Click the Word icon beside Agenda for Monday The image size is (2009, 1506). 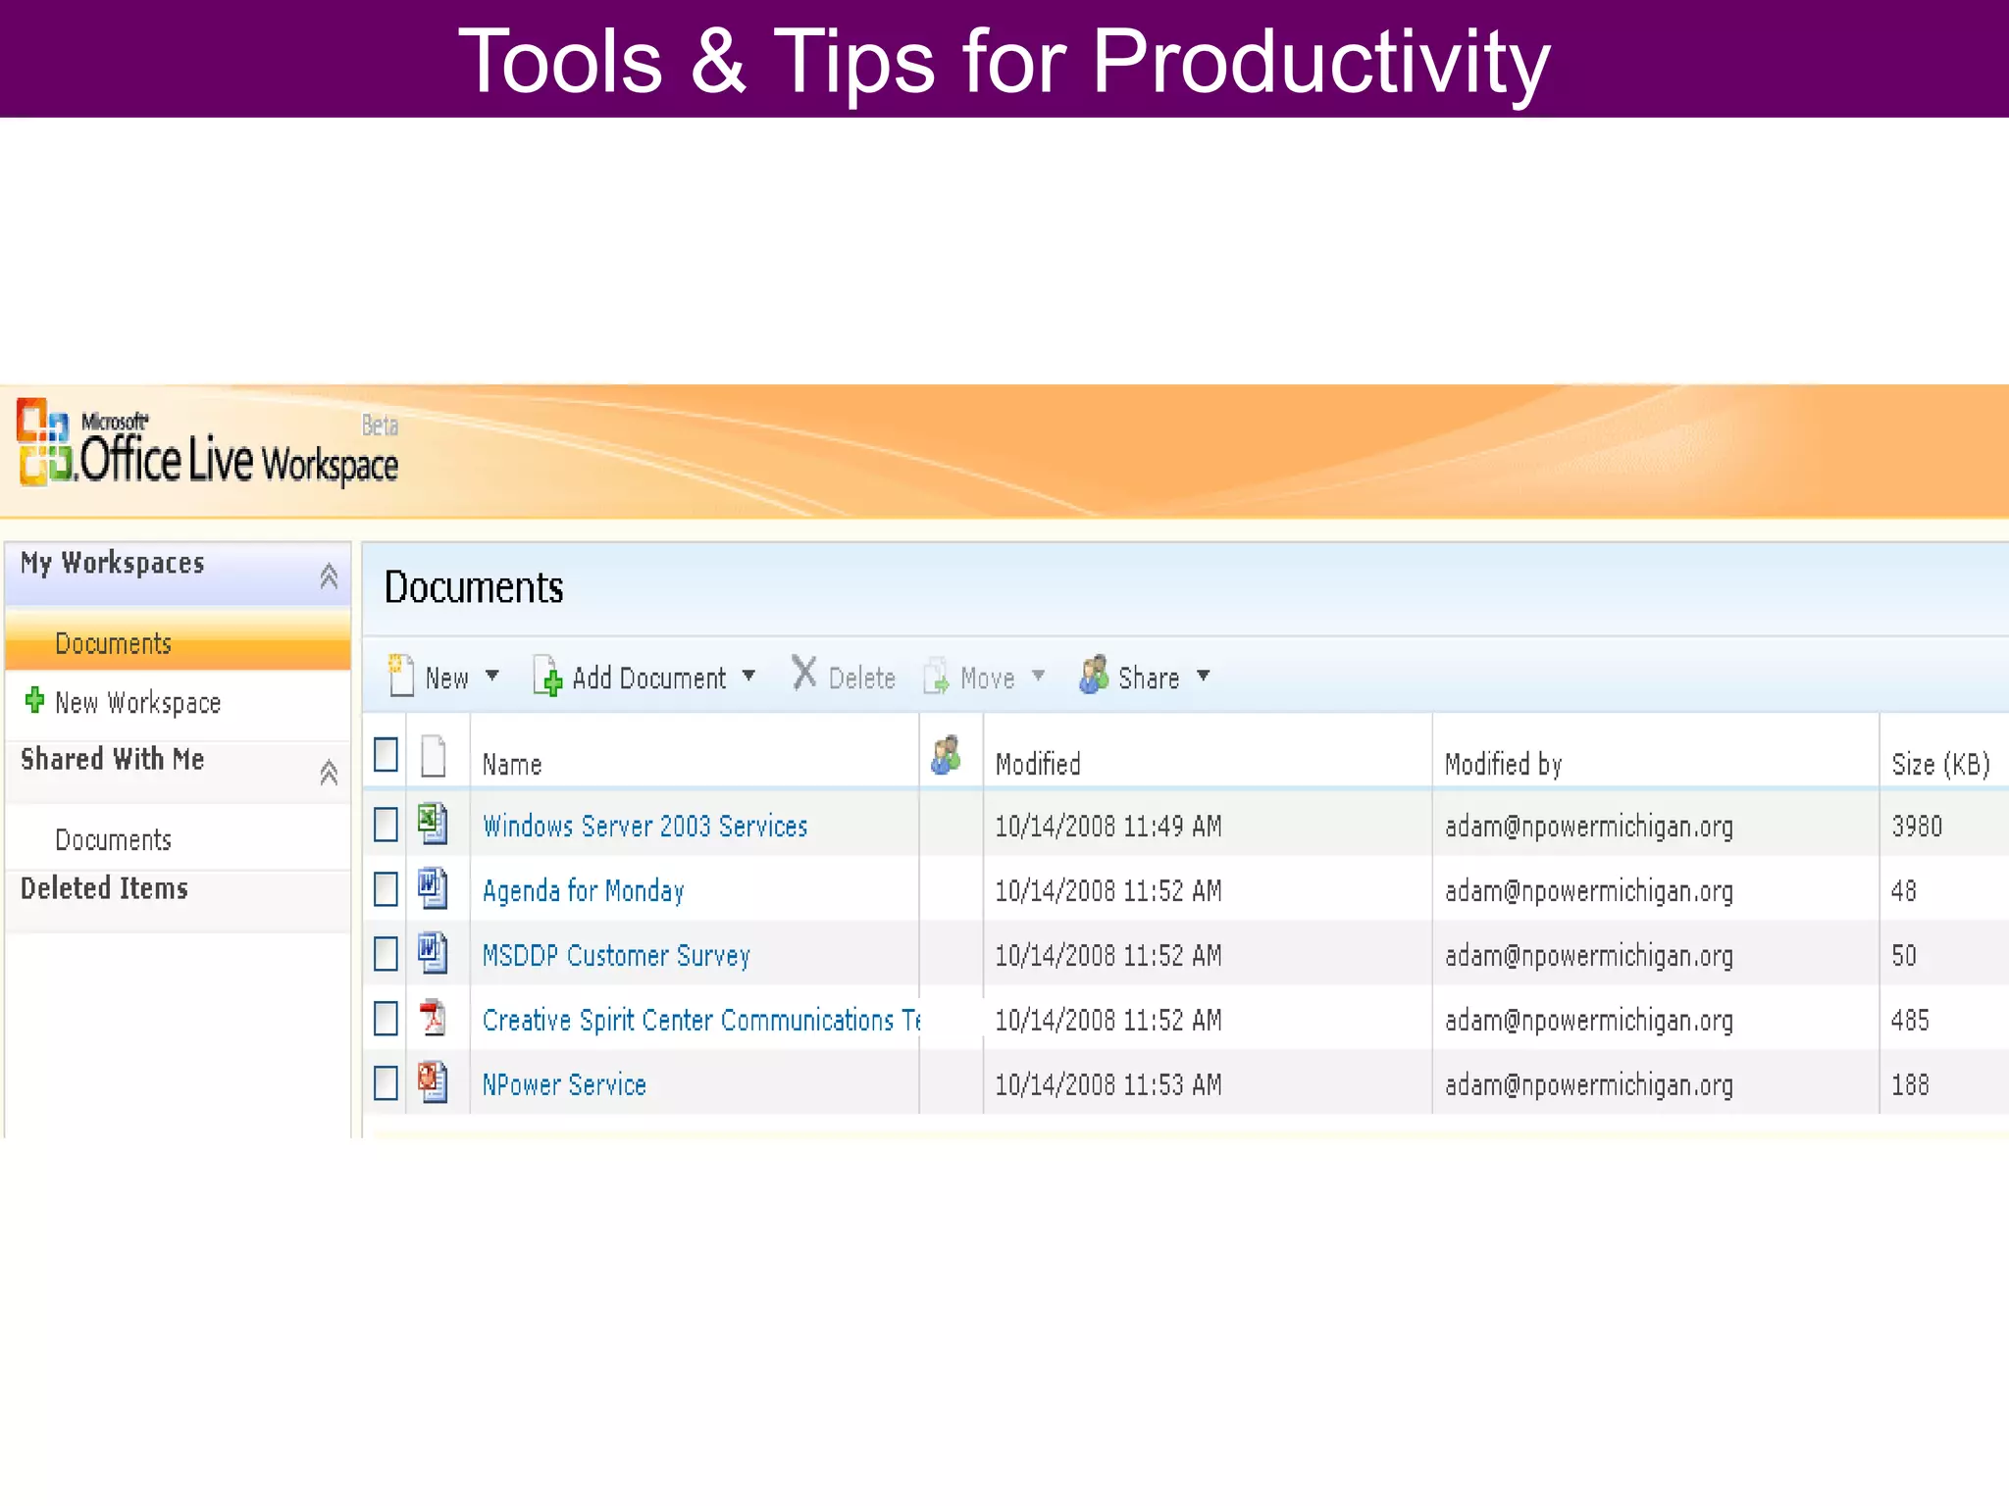433,888
